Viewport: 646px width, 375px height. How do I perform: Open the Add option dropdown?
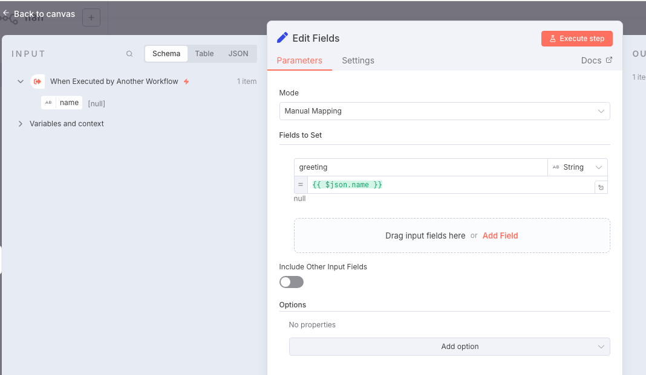449,347
